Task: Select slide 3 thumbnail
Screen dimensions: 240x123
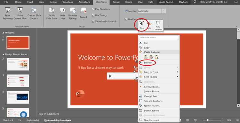Action: [18, 81]
